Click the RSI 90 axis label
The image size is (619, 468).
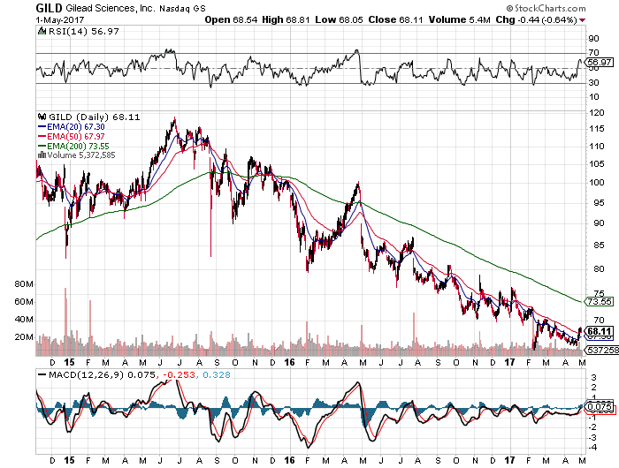click(593, 39)
